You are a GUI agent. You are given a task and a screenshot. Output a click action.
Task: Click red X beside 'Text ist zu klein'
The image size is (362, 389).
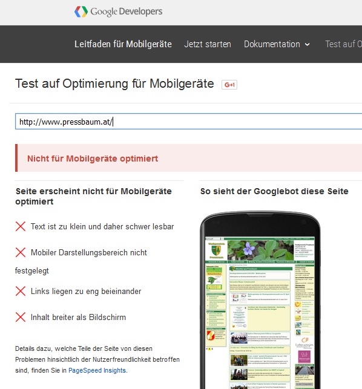[x=21, y=226]
